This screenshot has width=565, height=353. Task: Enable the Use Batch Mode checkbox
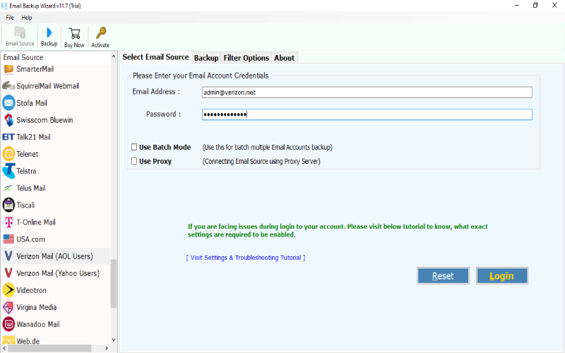[x=134, y=148]
